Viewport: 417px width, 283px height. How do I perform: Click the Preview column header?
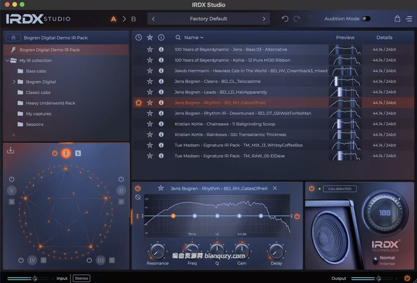(345, 38)
